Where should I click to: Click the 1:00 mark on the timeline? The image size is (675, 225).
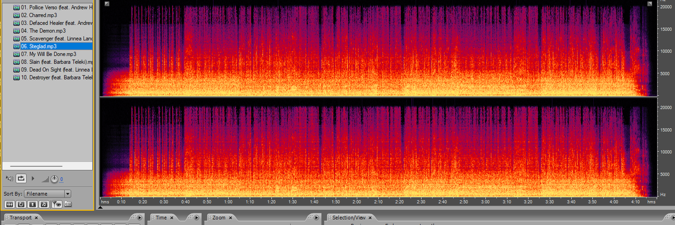[x=228, y=202]
